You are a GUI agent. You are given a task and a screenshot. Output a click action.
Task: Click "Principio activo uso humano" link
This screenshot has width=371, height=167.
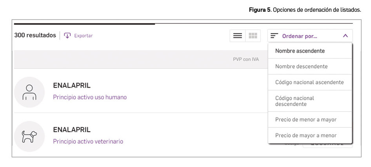[x=90, y=97]
